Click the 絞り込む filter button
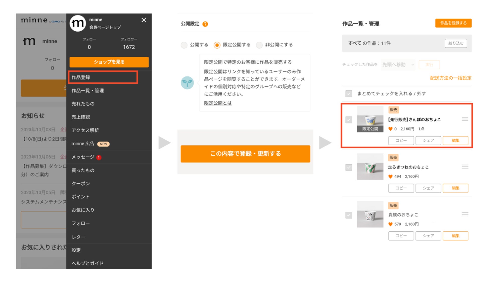The image size is (489, 282). click(456, 43)
